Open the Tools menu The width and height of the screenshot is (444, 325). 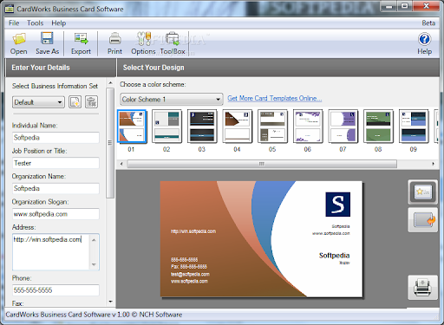[x=36, y=23]
